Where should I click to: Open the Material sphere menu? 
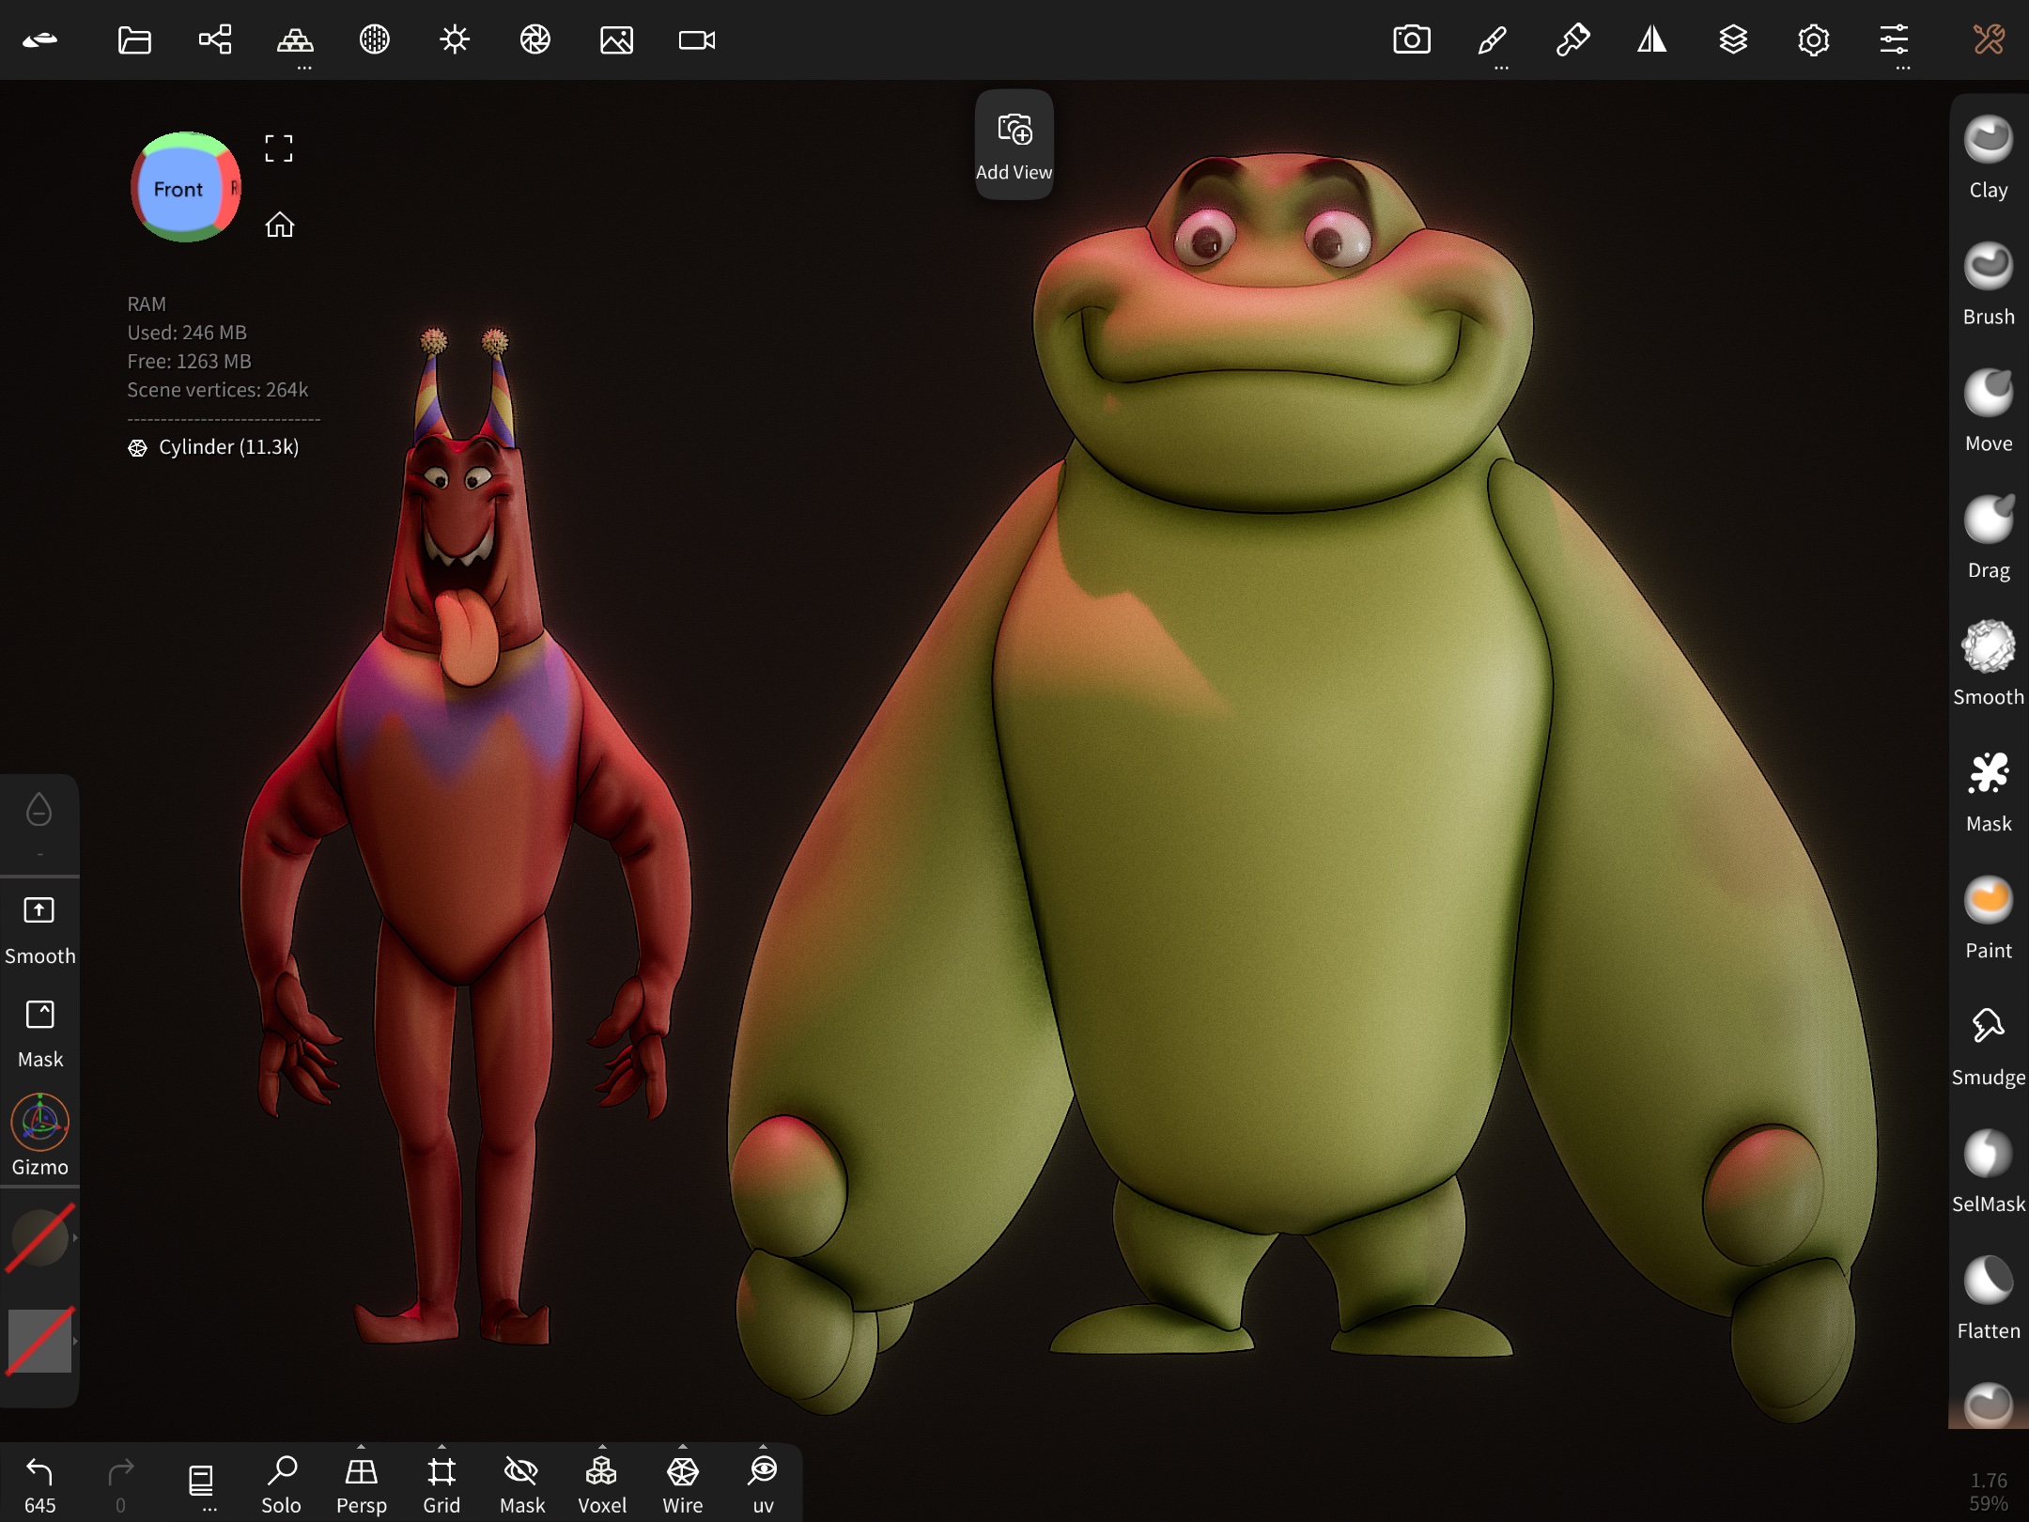click(375, 40)
